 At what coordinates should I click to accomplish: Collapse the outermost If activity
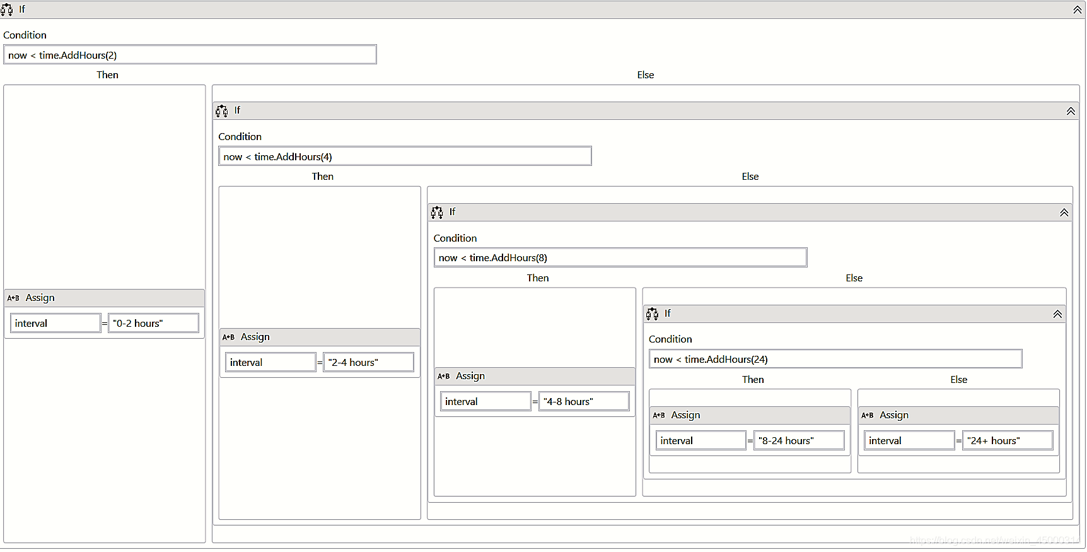(1078, 9)
